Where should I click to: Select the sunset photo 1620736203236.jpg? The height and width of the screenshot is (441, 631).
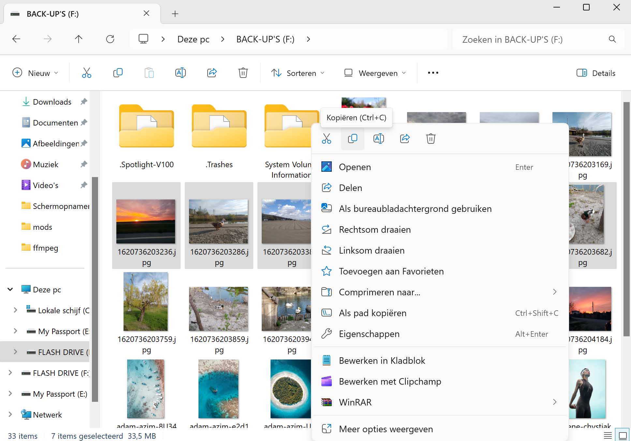pos(146,226)
